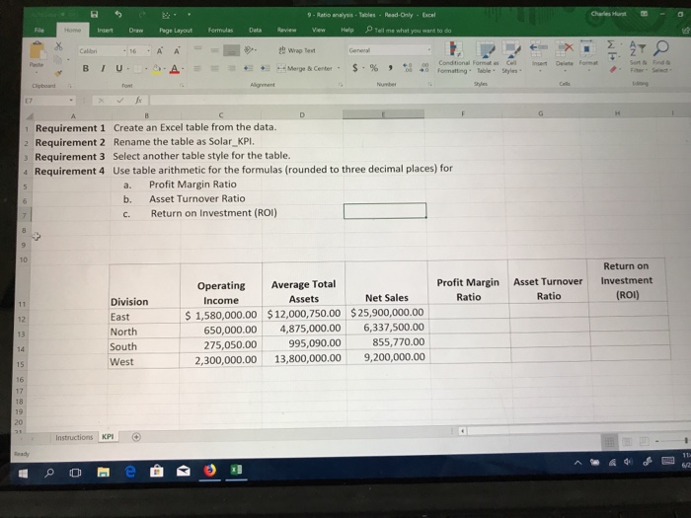
Task: Toggle Bold formatting
Action: pos(86,68)
